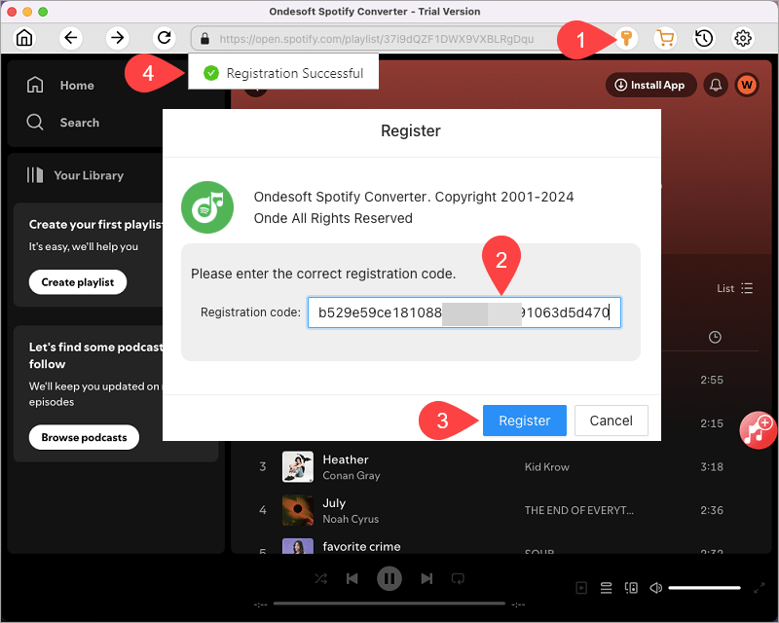Select the track titled July
The height and width of the screenshot is (623, 779).
click(x=334, y=503)
